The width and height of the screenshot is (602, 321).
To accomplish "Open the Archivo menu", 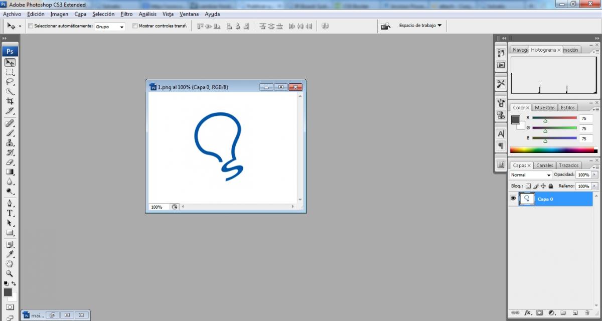I will [x=12, y=14].
